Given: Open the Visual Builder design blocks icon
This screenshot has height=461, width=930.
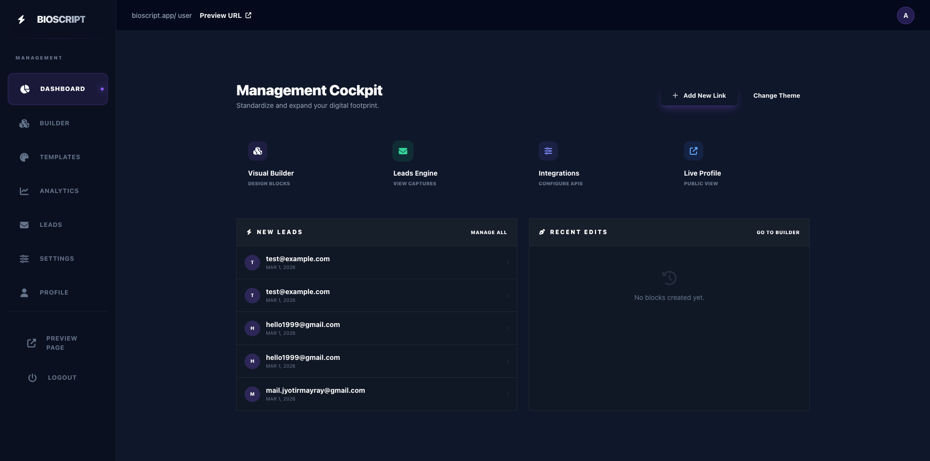Looking at the screenshot, I should coord(257,151).
